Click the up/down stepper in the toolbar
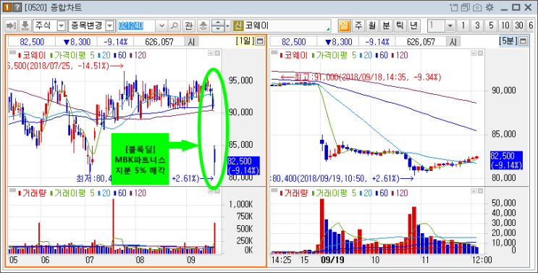This screenshot has height=273, width=538. point(218,25)
